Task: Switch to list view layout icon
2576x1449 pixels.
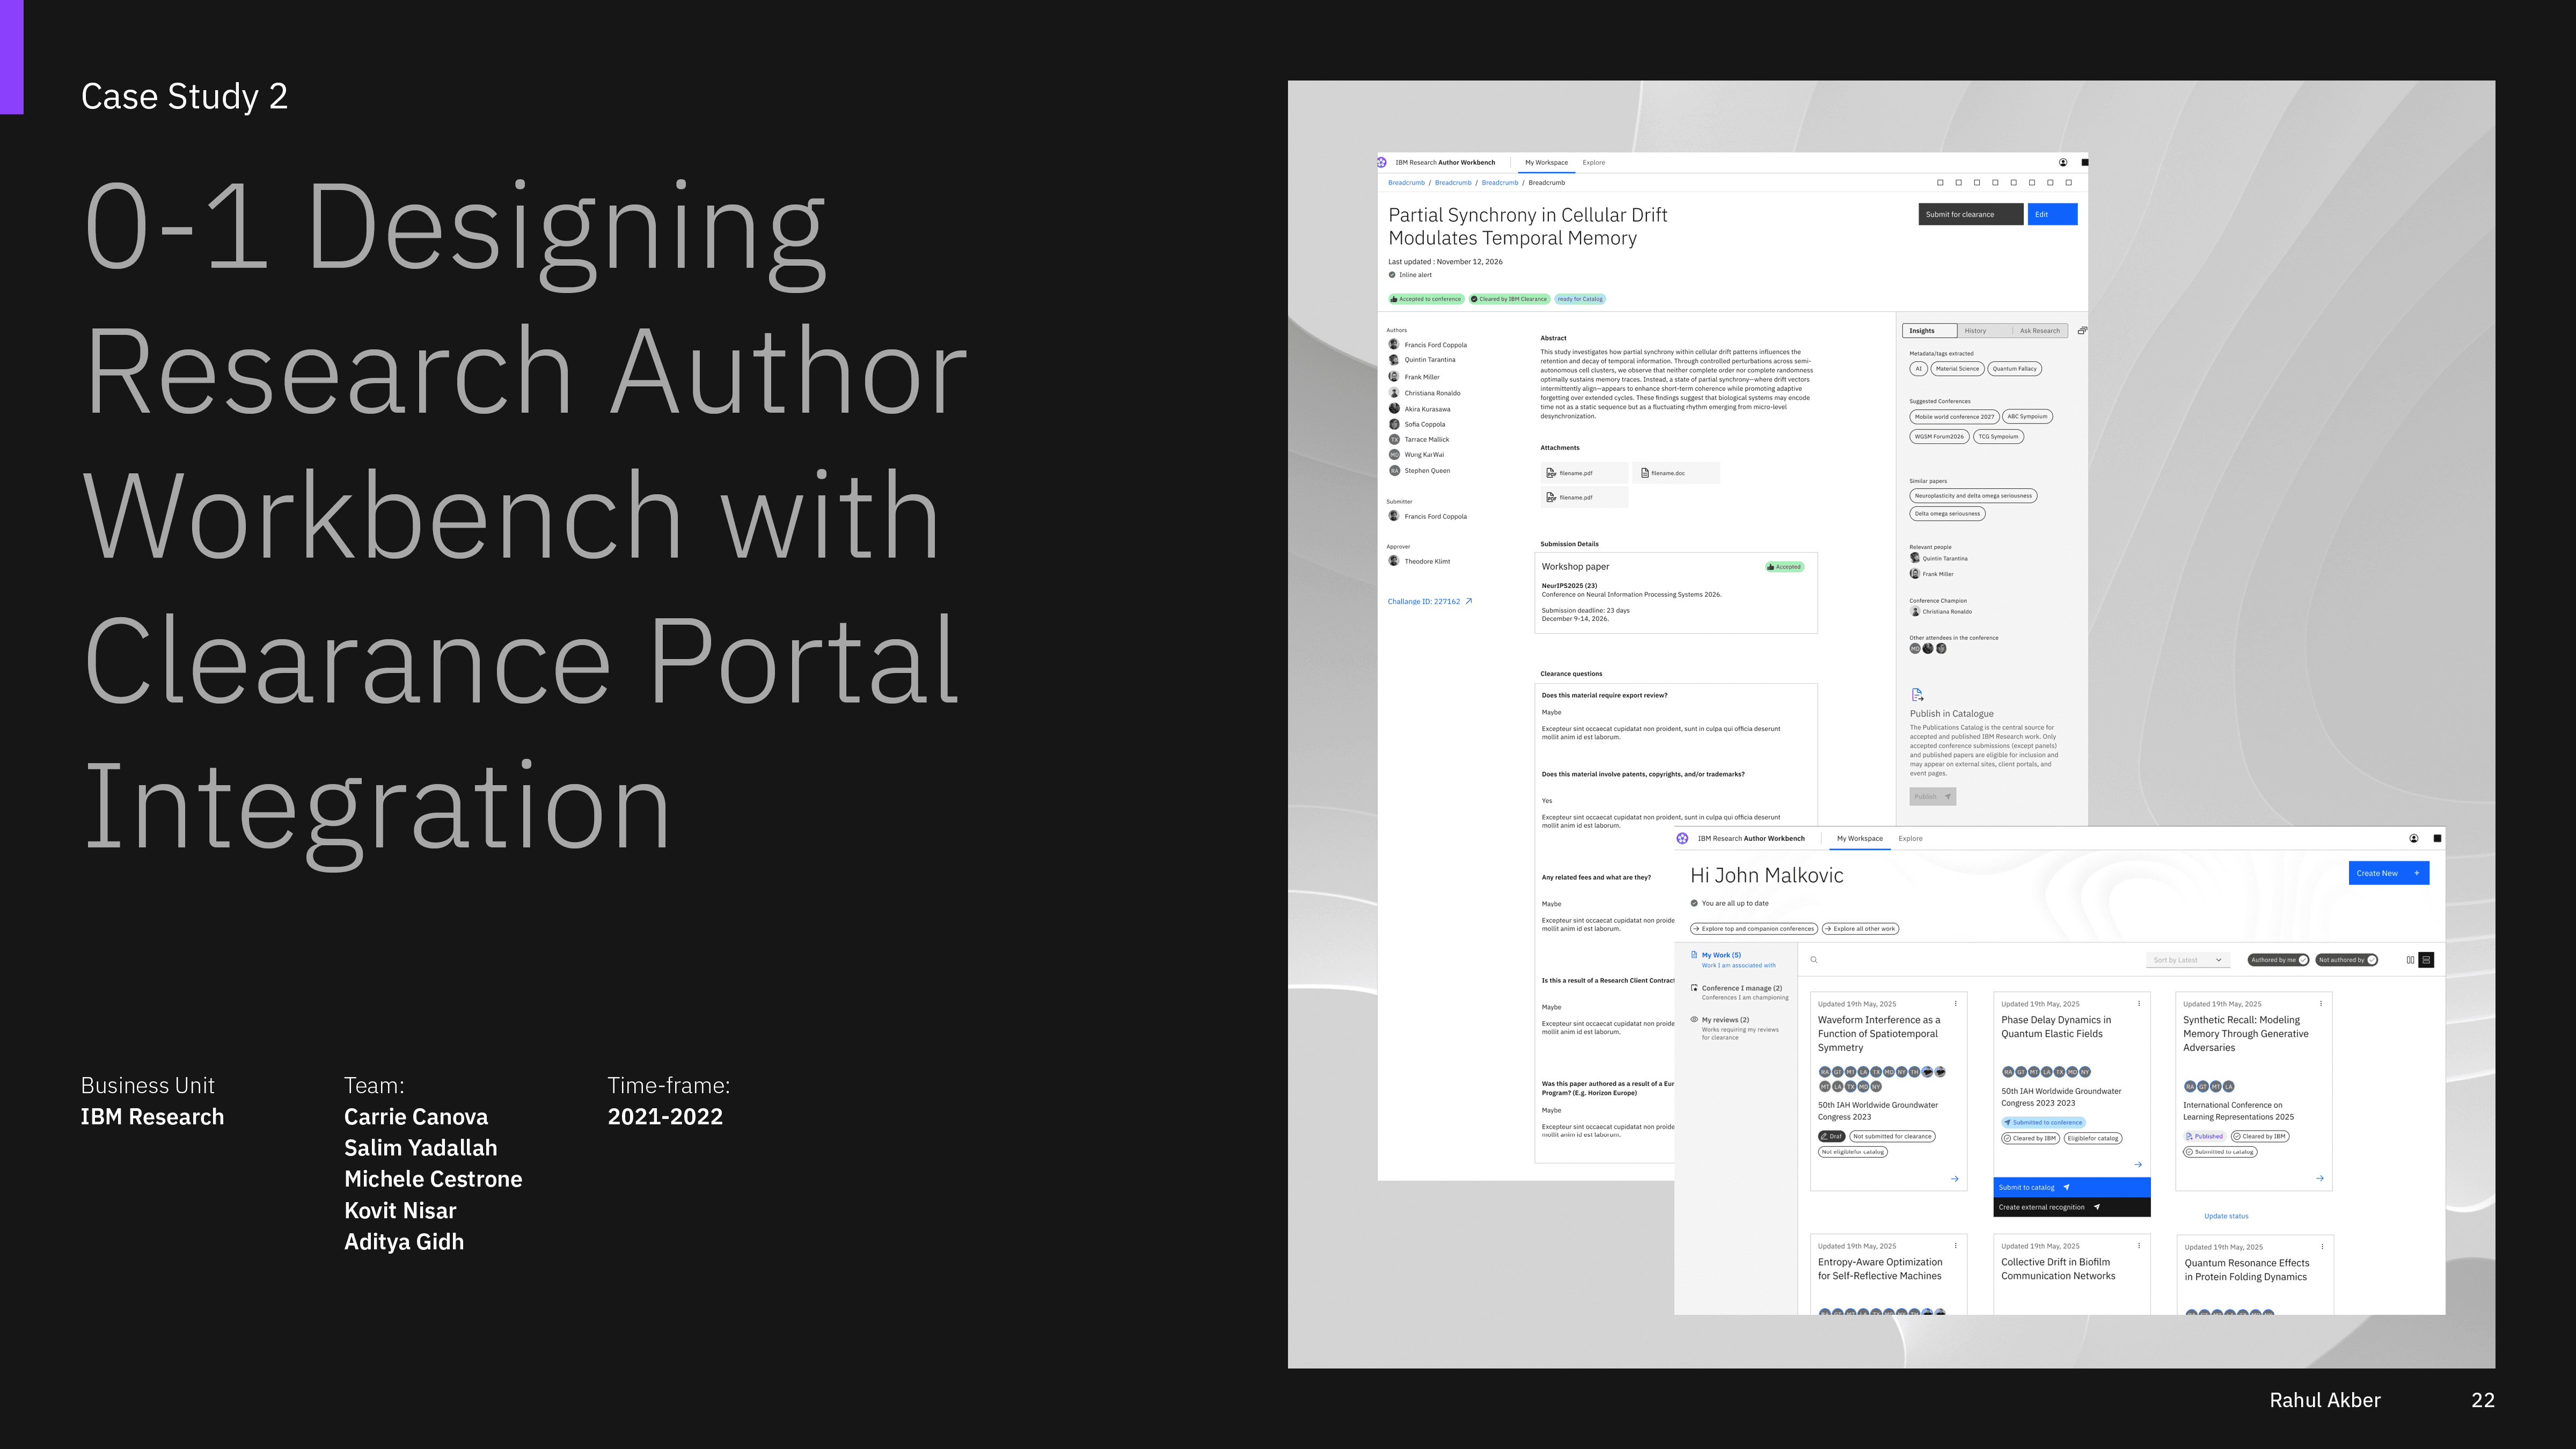Action: (2426, 960)
